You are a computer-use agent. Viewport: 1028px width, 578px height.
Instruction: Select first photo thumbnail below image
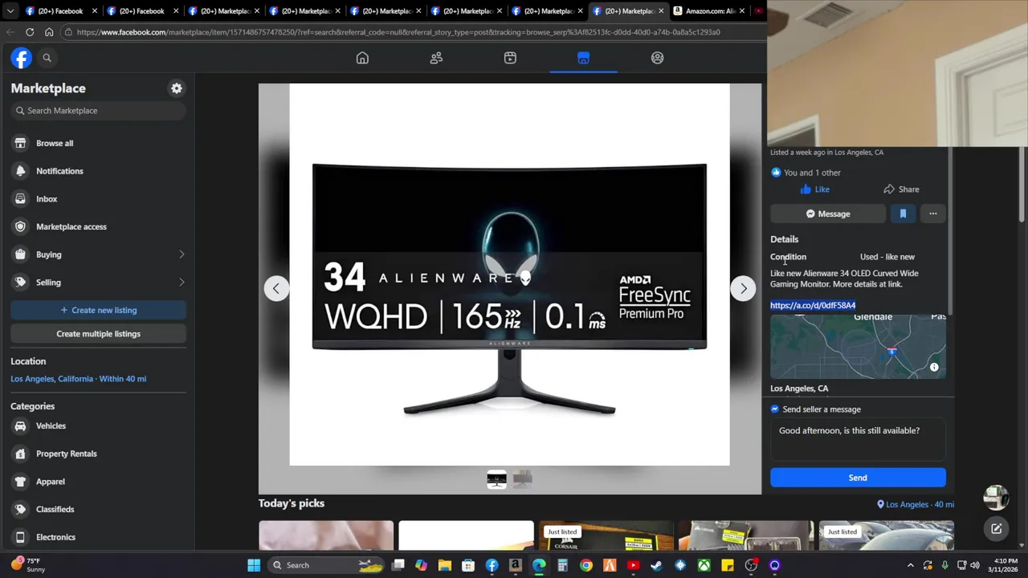[x=496, y=479]
